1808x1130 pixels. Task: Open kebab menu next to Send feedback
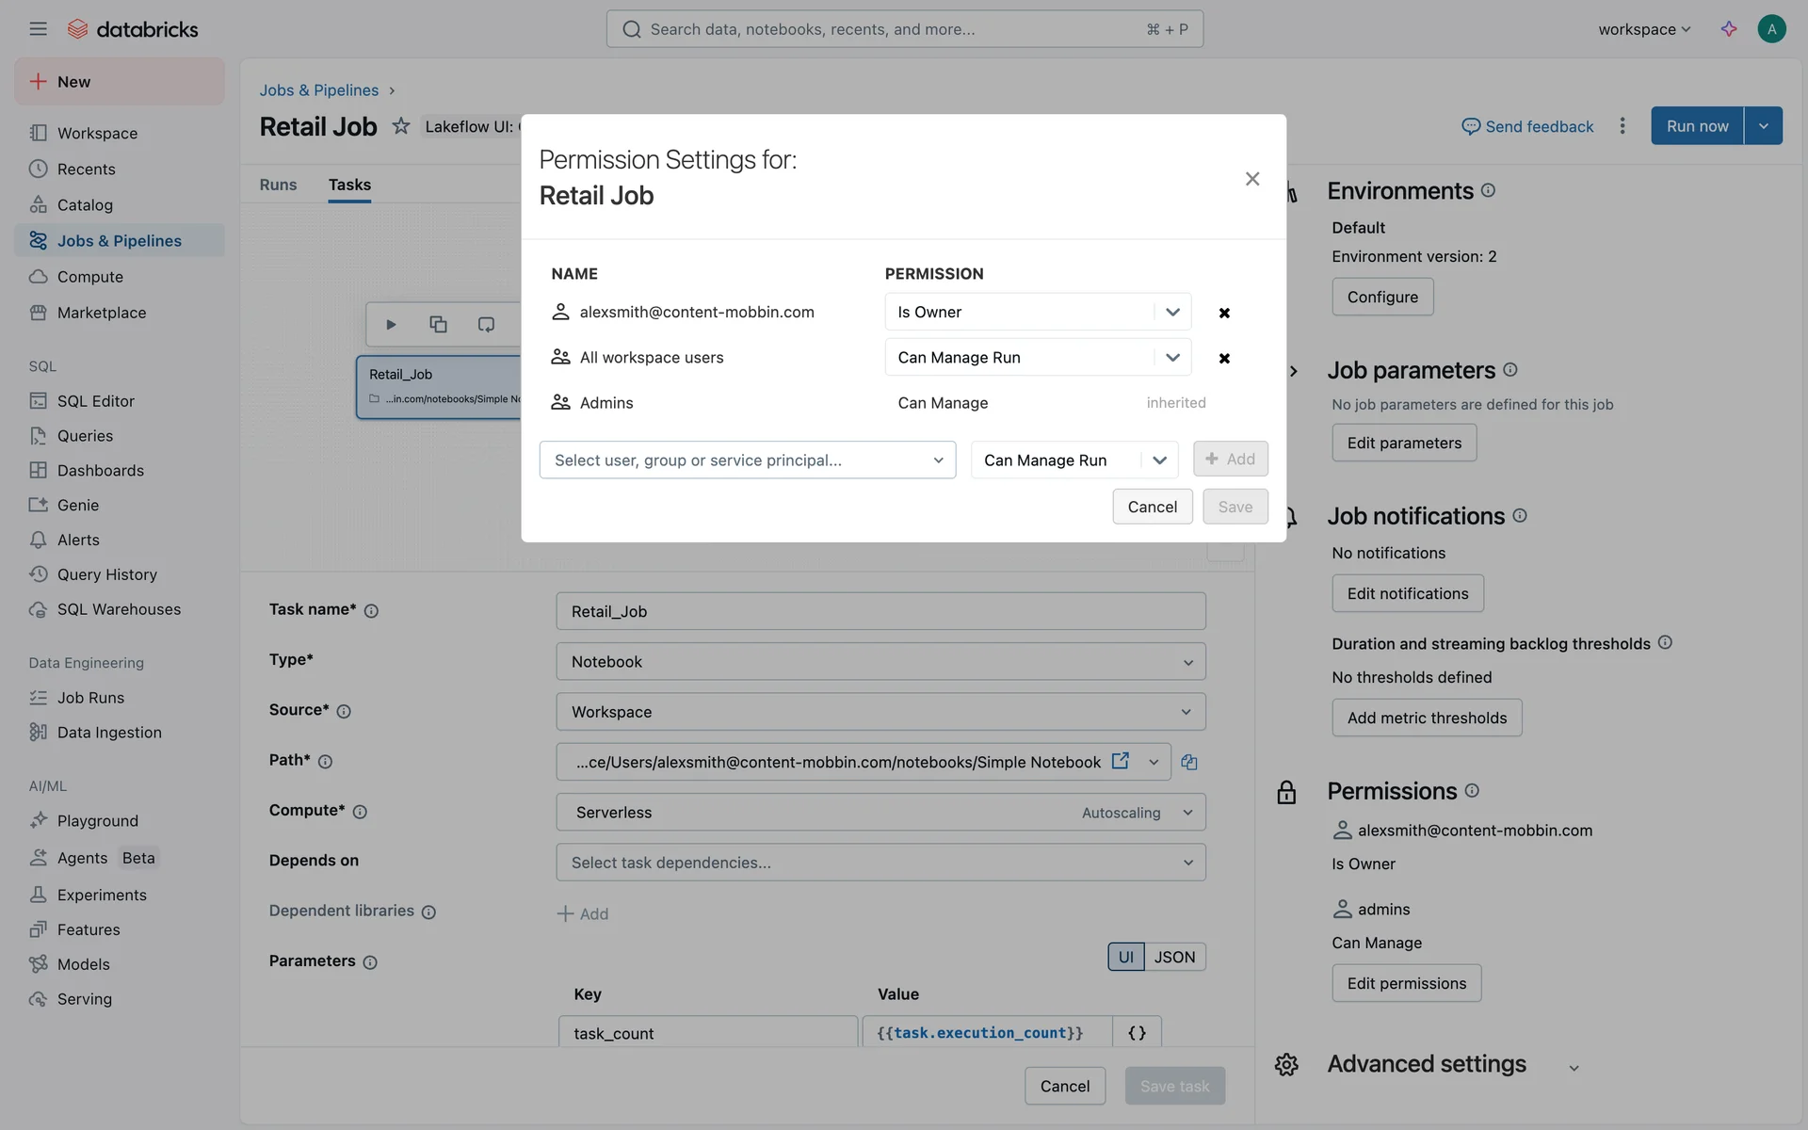pyautogui.click(x=1622, y=126)
